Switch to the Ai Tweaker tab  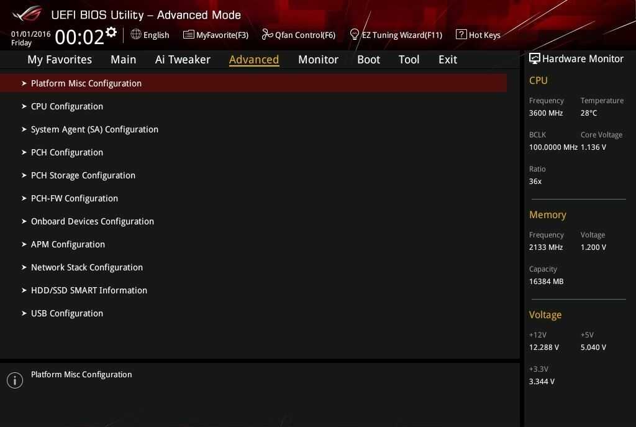183,60
